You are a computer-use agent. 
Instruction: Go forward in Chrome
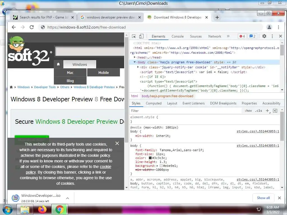pyautogui.click(x=23, y=27)
